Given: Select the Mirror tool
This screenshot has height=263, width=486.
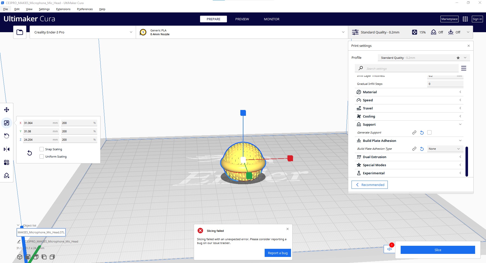Looking at the screenshot, I should (7, 149).
